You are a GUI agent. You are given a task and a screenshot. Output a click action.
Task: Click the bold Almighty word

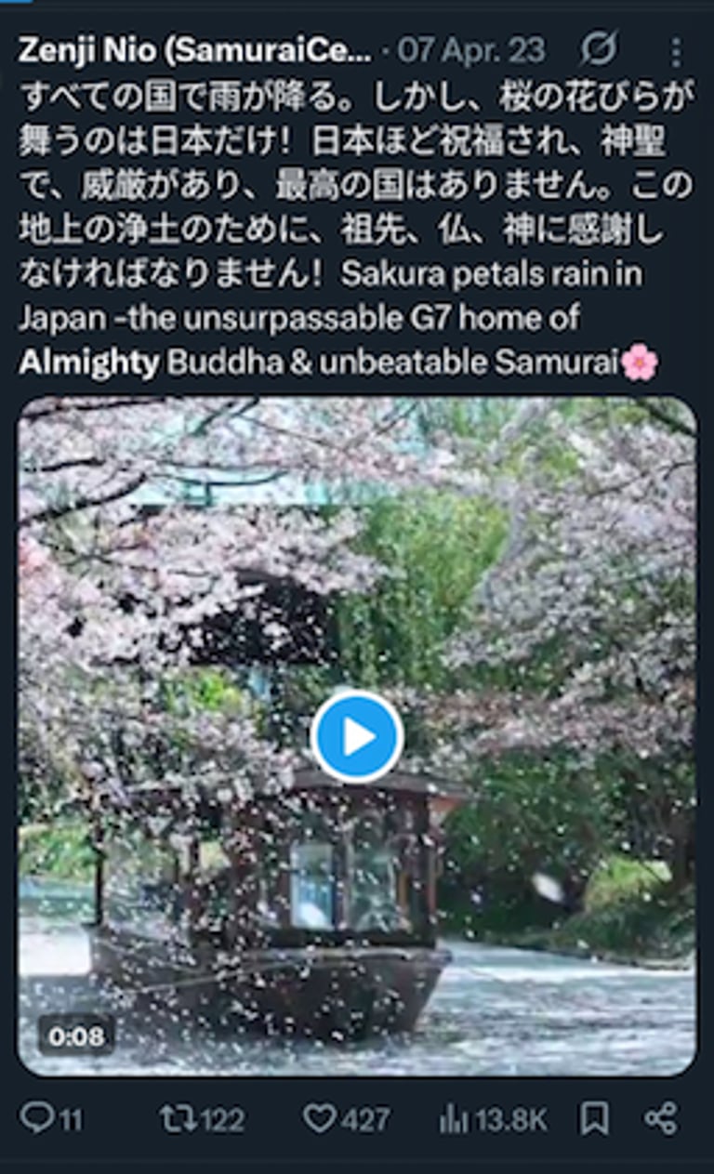[x=89, y=363]
